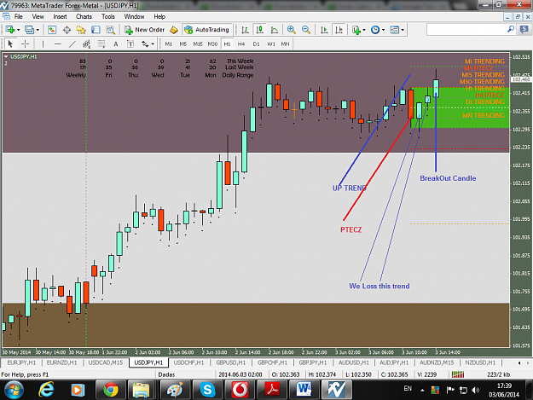Open the Data Window icon
Image resolution: width=533 pixels, height=400 pixels.
67,30
